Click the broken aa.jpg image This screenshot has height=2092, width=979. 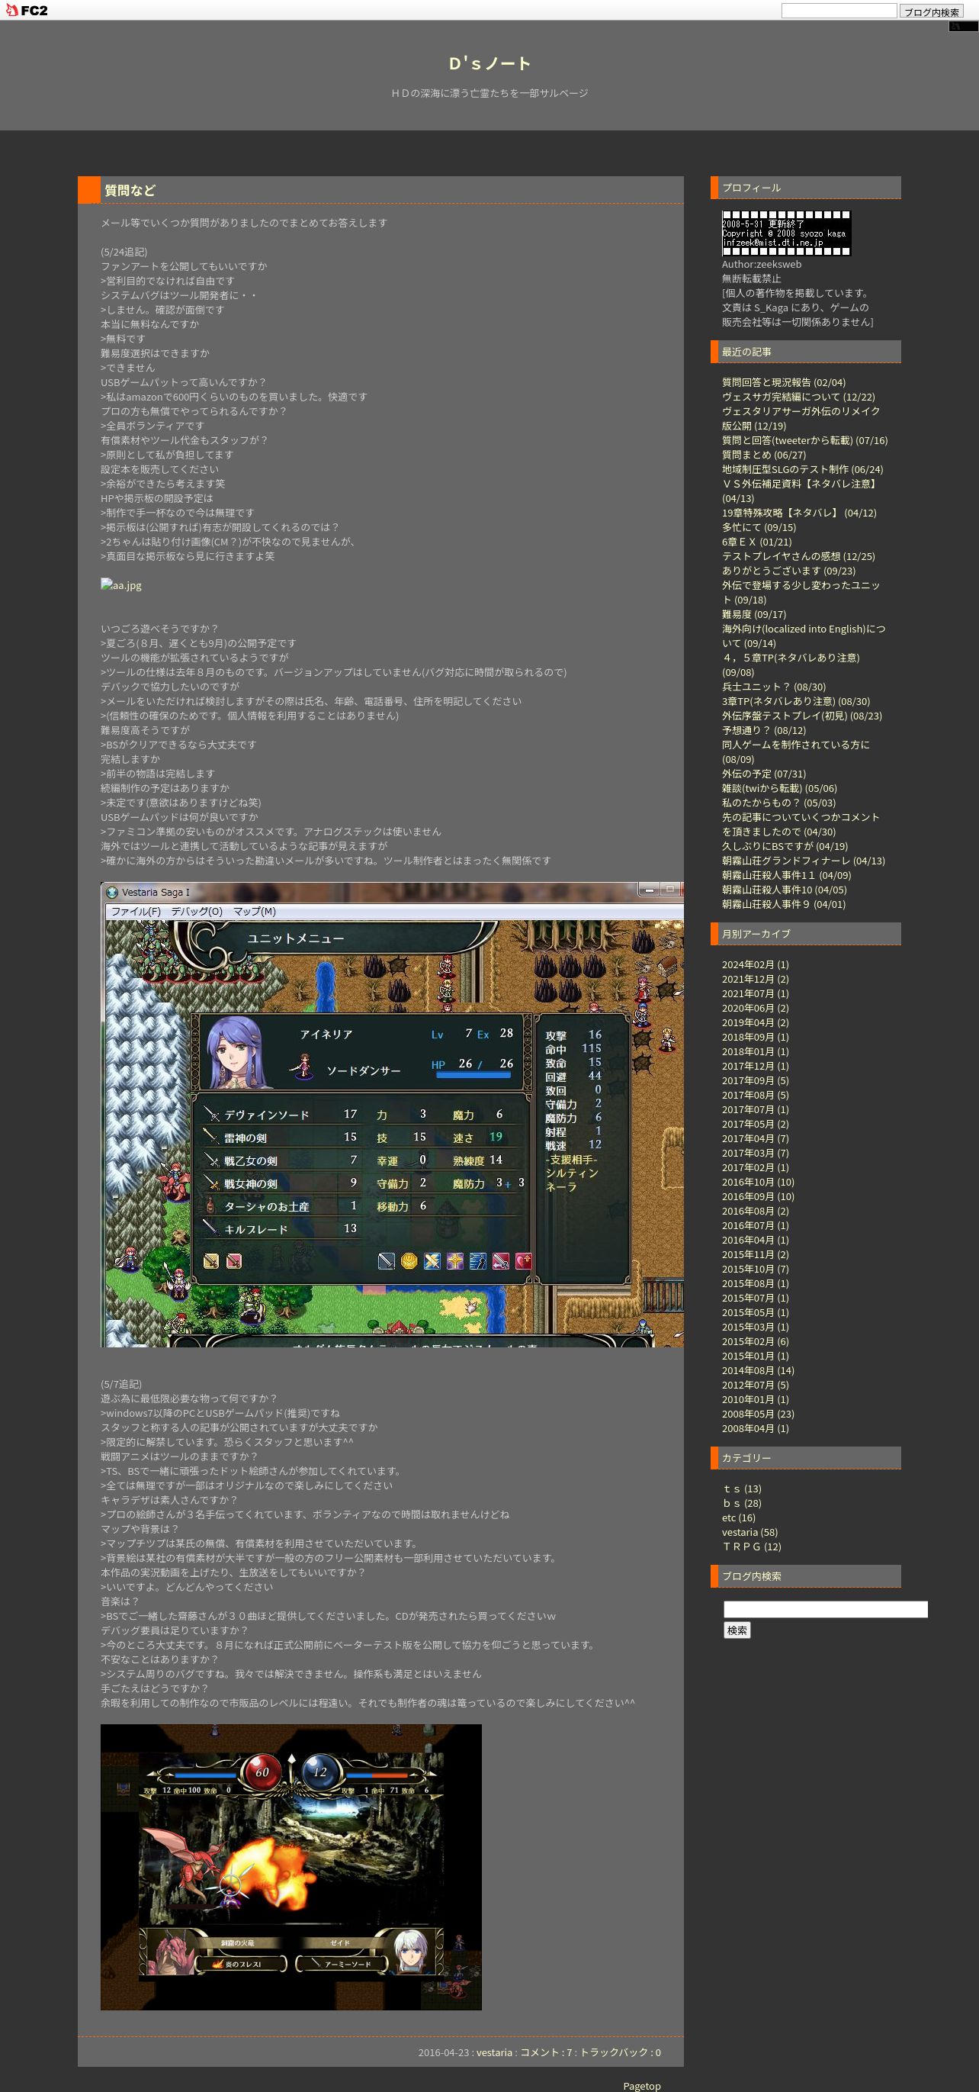(x=121, y=585)
